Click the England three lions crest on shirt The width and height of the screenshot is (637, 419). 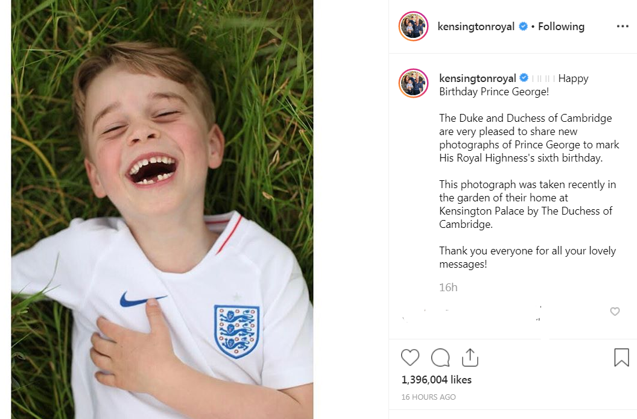236,331
